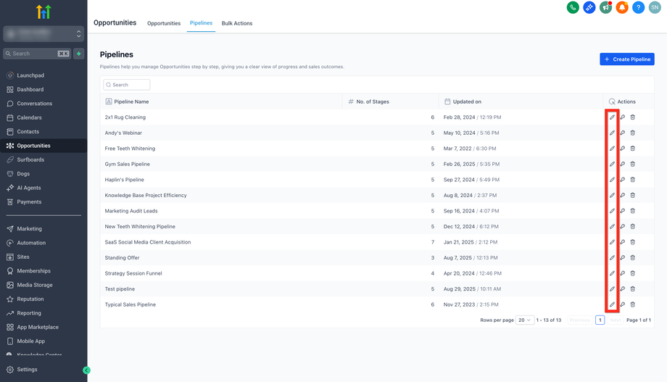Viewport: 667px width, 382px height.
Task: Click key icon for Gym Sales Pipeline
Action: (622, 164)
